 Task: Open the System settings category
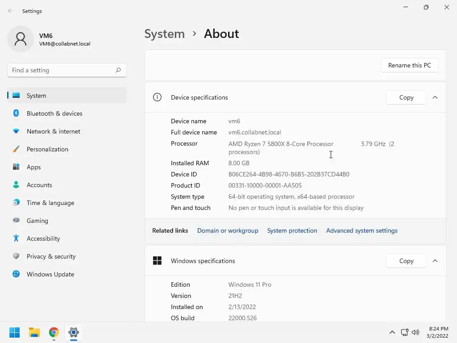pyautogui.click(x=67, y=96)
